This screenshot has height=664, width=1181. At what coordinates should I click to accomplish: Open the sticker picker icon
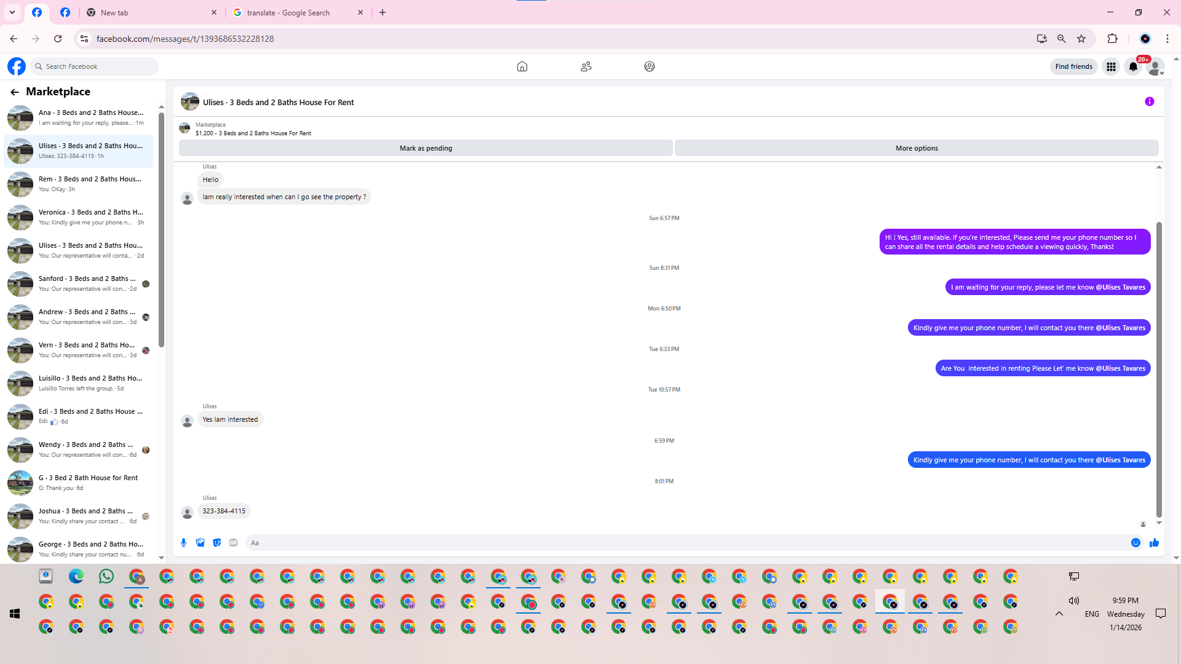pyautogui.click(x=217, y=542)
